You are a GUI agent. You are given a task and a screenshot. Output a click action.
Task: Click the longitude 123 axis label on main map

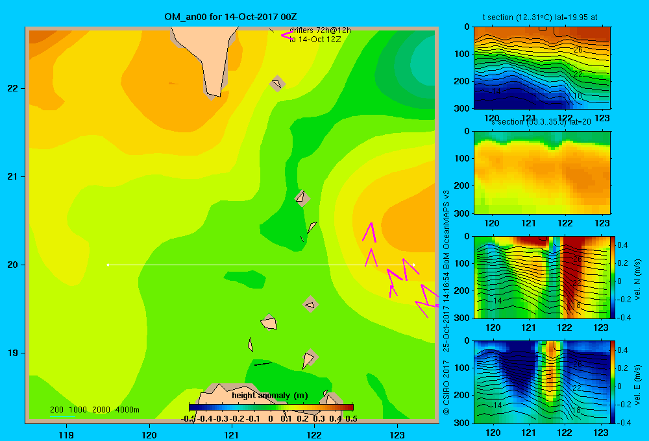397,435
